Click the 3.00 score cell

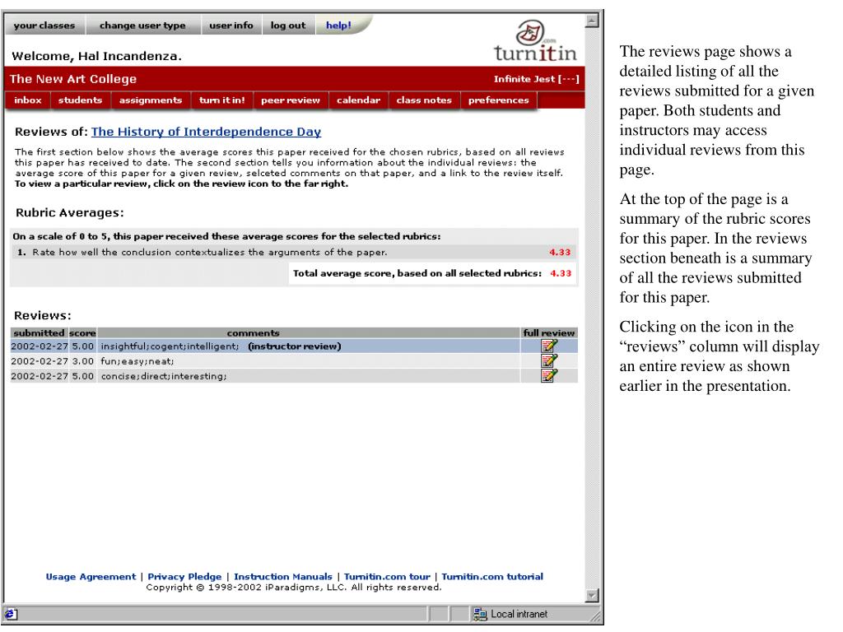point(83,362)
